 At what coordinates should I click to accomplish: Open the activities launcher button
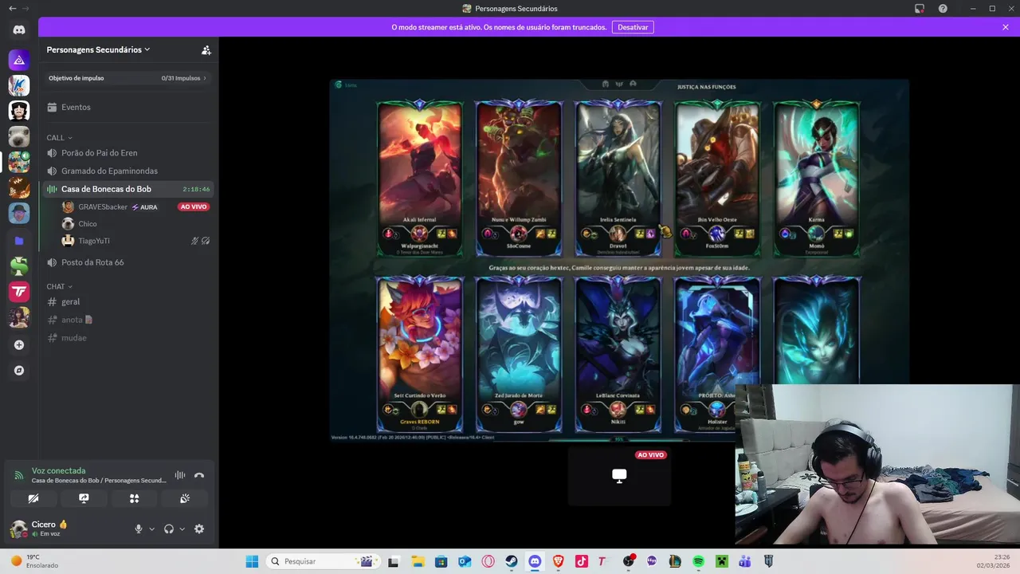coord(134,498)
